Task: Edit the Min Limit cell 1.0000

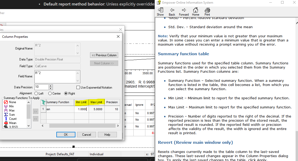Action: point(81,109)
